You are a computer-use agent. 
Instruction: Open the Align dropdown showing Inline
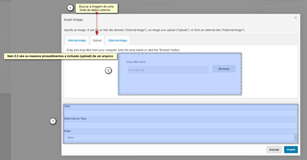[181, 138]
